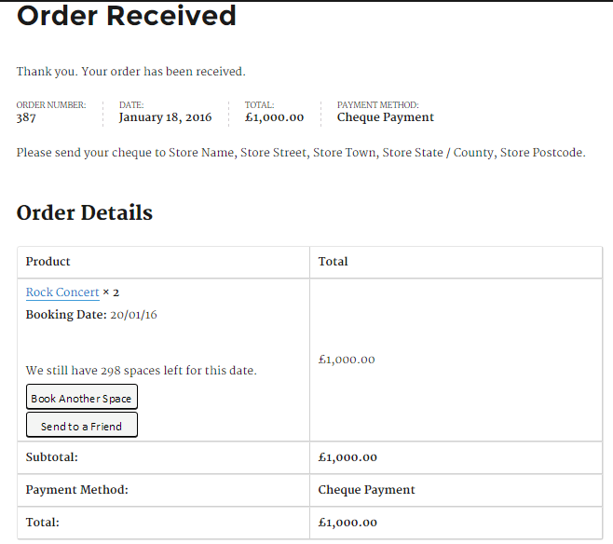
Task: Click the Order Received page heading
Action: [x=127, y=16]
